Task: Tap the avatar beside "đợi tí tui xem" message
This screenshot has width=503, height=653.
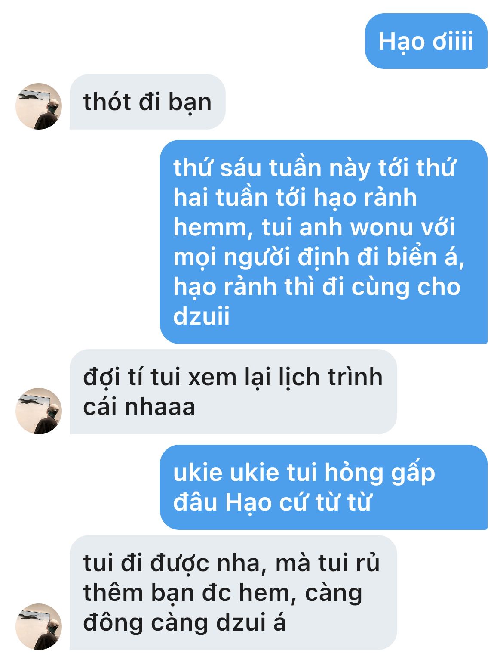Action: (x=39, y=411)
